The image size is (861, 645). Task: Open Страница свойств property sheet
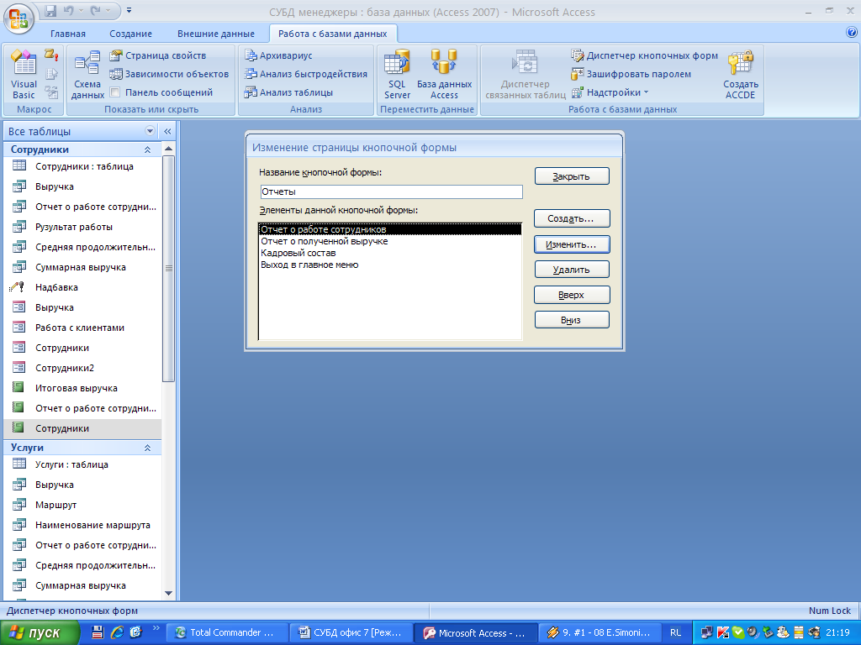pos(157,55)
